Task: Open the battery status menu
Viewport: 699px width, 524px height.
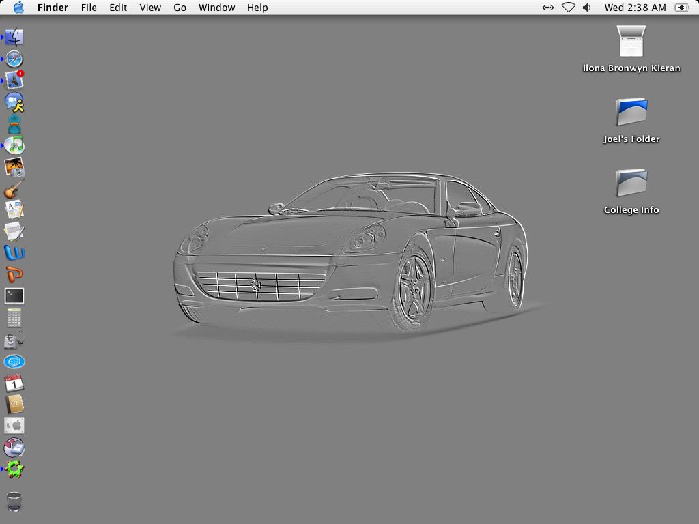Action: (683, 8)
